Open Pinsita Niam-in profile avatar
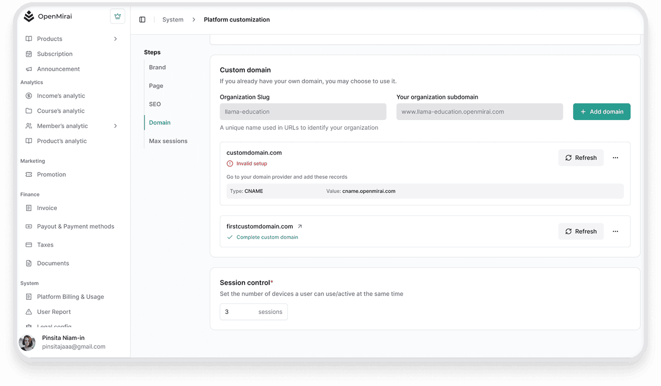Viewport: 661px width, 386px height. [x=27, y=342]
